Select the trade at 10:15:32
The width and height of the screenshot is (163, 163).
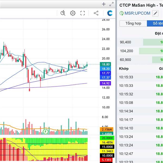(x=140, y=94)
